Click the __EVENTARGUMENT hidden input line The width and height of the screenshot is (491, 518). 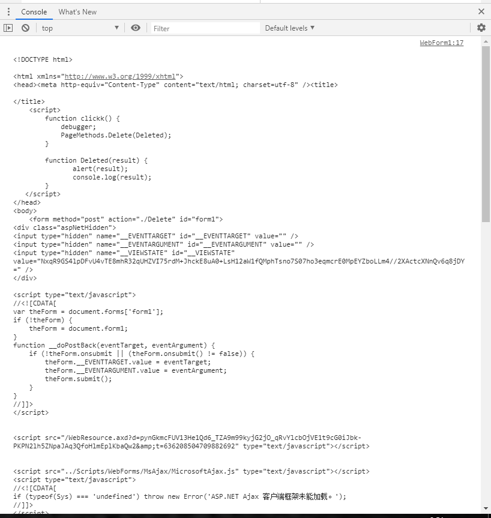click(x=163, y=244)
